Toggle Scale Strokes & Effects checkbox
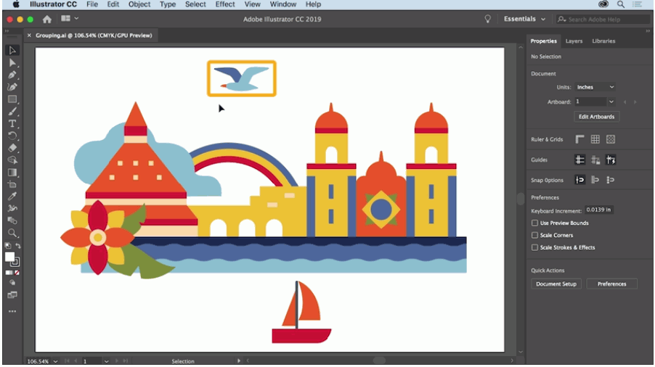This screenshot has height=367, width=655. pos(535,247)
